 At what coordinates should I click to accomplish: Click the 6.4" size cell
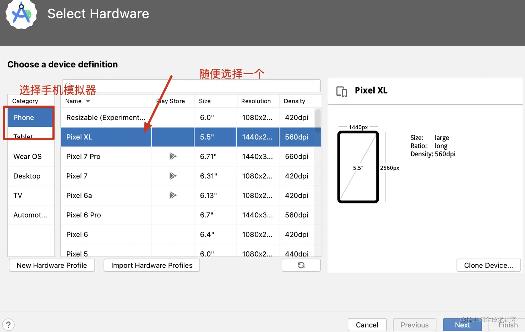click(x=215, y=234)
